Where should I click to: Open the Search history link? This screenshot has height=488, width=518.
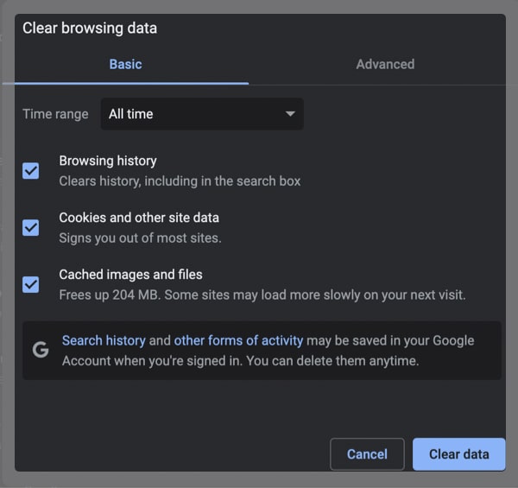(x=104, y=340)
